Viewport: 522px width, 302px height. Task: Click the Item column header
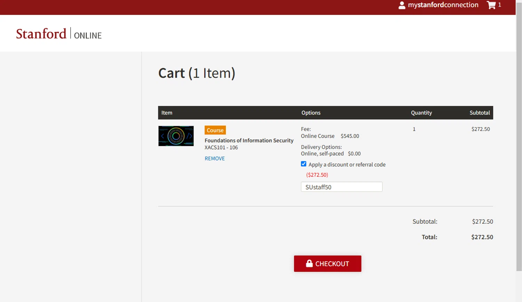[x=167, y=113]
